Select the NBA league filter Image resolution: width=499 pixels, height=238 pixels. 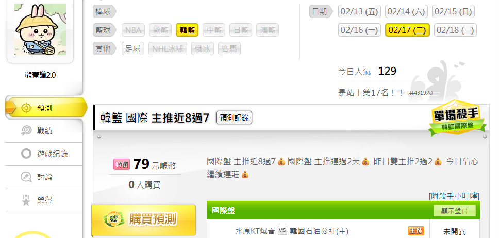point(133,30)
